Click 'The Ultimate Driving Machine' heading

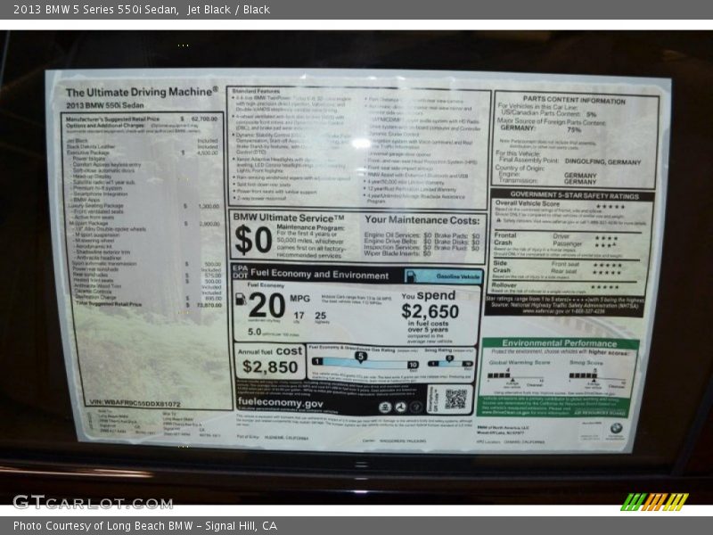coord(142,93)
